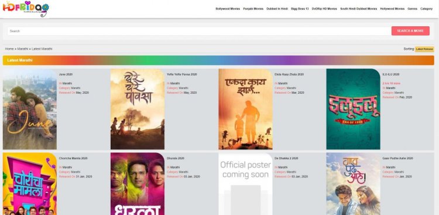The height and width of the screenshot is (215, 439).
Task: Click Yelle Yelle Pavsa 2020 title
Action: (181, 74)
